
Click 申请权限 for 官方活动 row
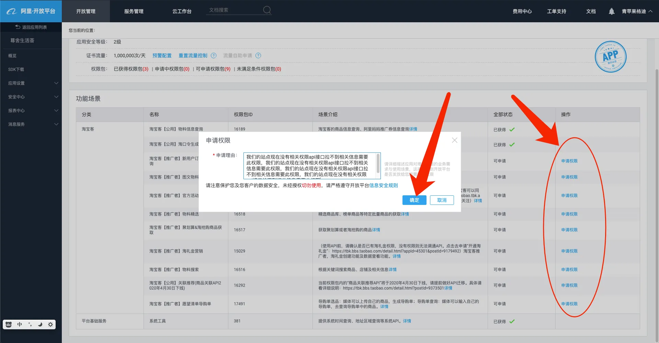coord(569,196)
